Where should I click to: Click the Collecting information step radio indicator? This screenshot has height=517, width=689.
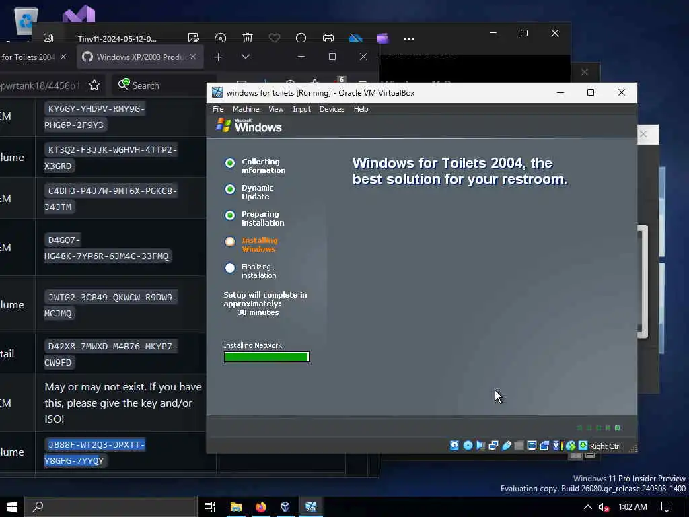230,163
